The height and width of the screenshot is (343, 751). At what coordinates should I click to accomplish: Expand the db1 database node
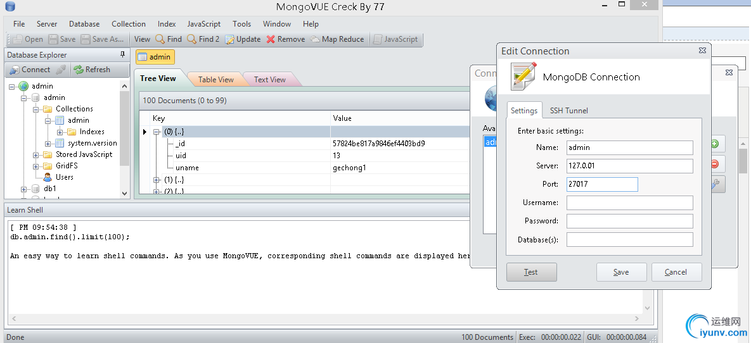[x=24, y=189]
